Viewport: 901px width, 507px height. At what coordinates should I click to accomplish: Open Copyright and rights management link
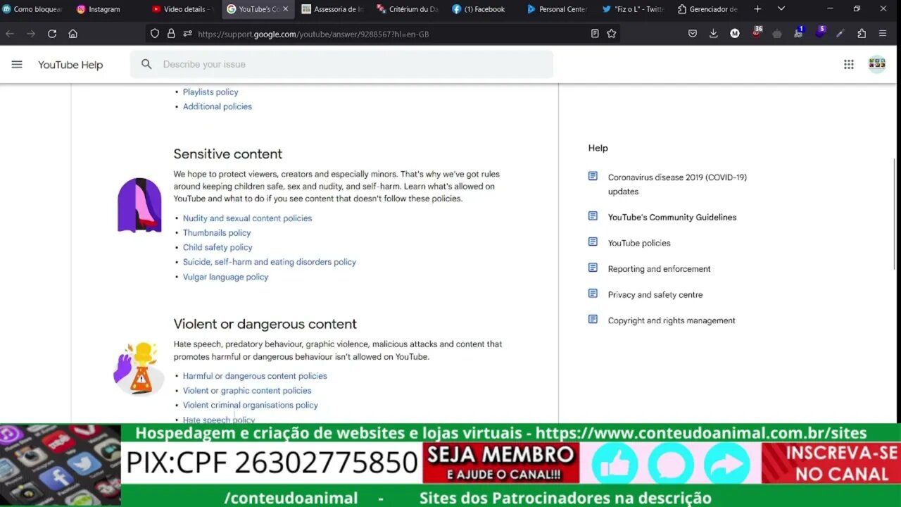pyautogui.click(x=672, y=320)
